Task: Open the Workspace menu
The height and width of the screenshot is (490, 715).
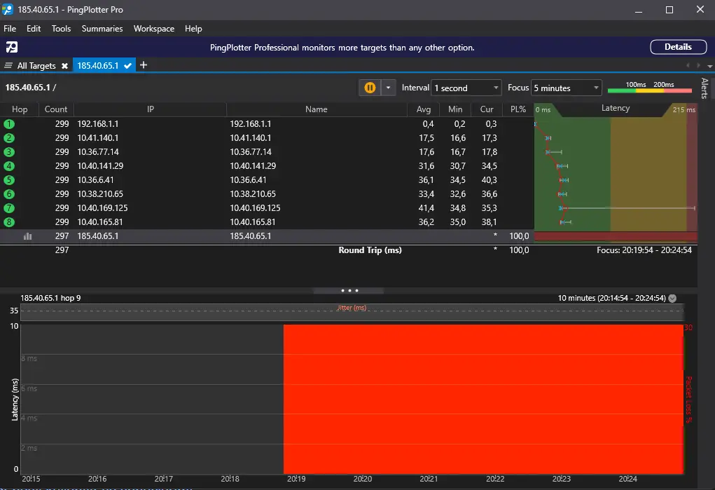Action: click(154, 28)
